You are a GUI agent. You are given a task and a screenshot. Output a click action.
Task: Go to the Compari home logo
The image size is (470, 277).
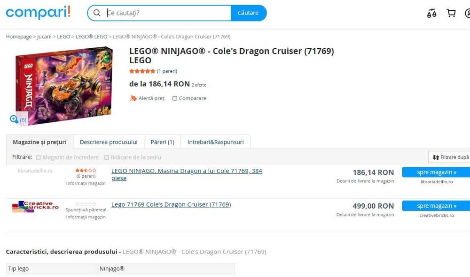38,13
